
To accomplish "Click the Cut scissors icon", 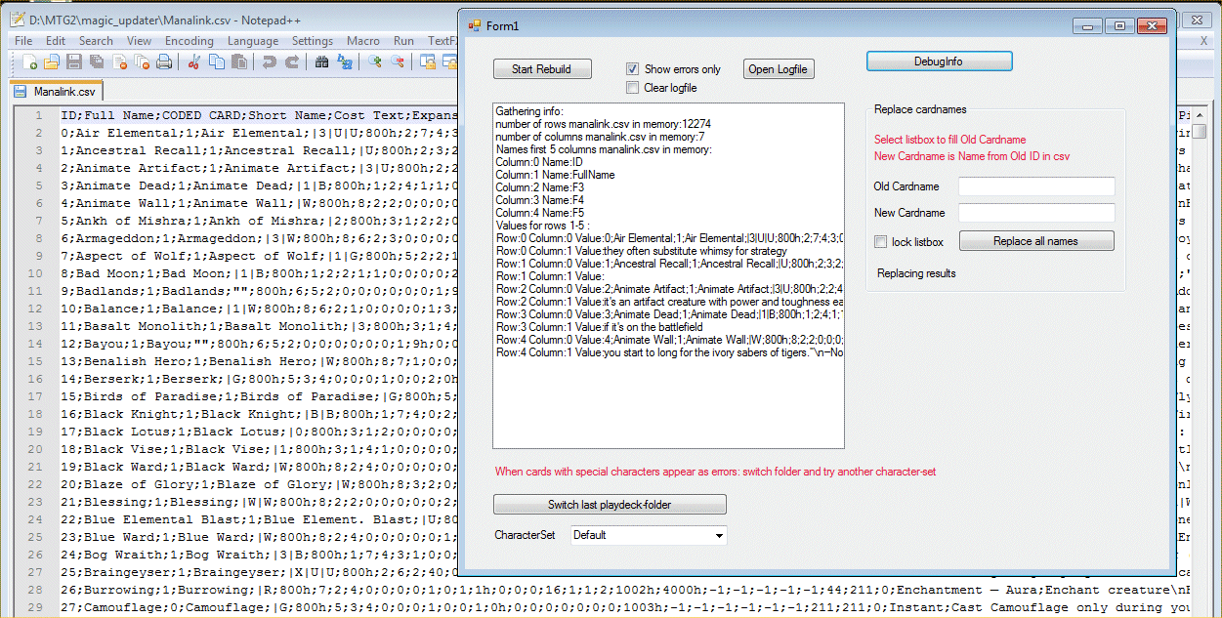I will click(193, 62).
